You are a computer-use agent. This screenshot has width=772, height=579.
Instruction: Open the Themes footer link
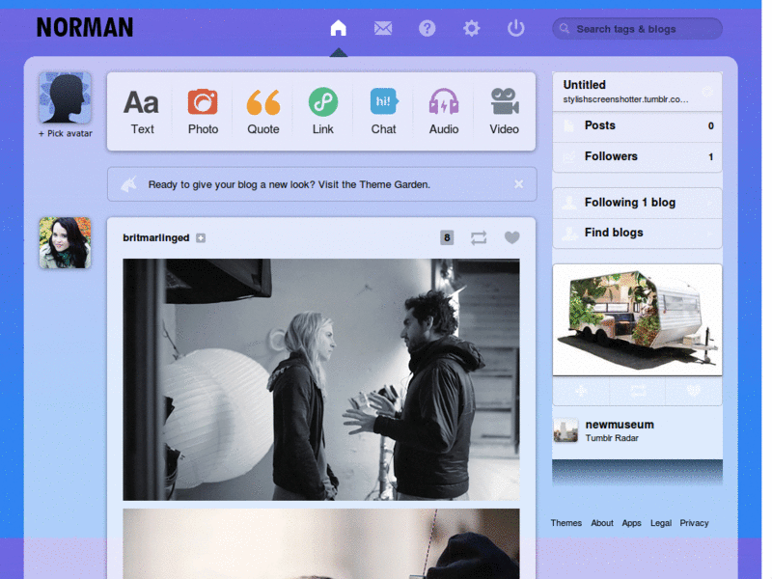click(565, 523)
